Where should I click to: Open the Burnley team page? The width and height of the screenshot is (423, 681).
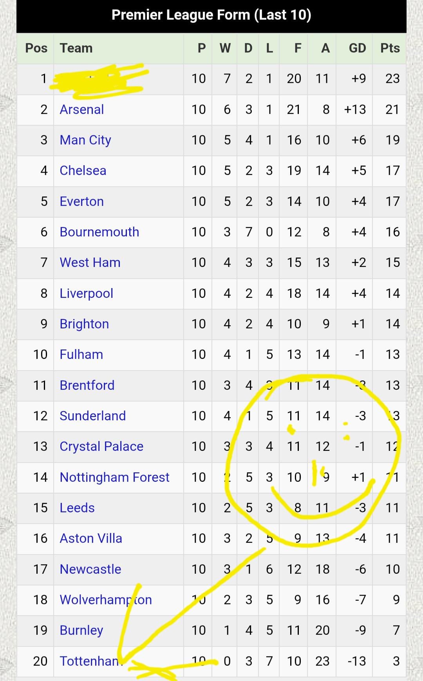pos(81,631)
